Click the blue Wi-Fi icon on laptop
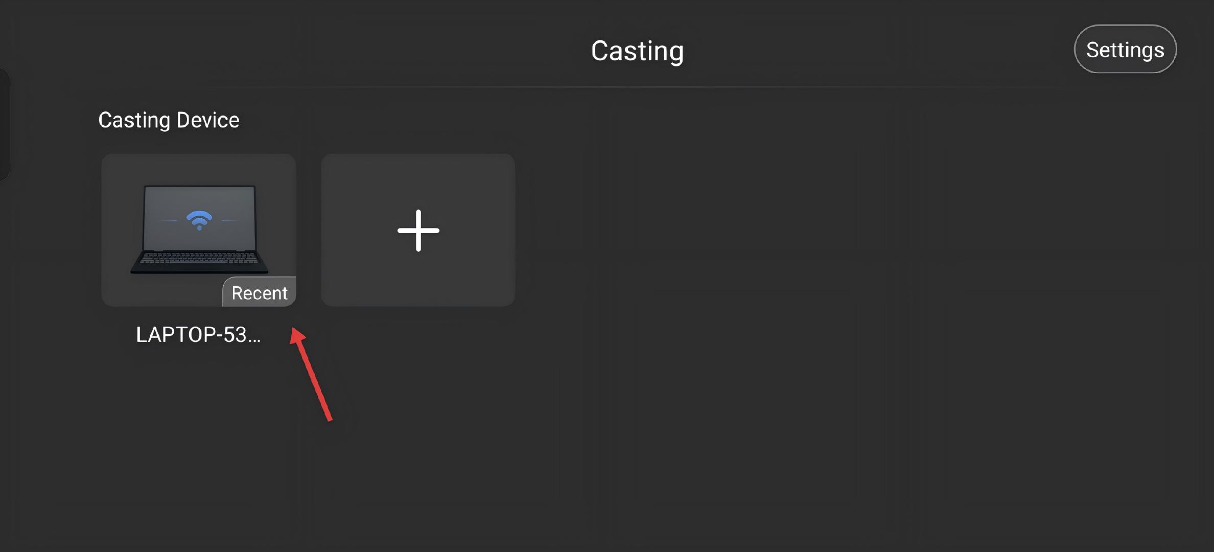1214x552 pixels. pos(199,220)
